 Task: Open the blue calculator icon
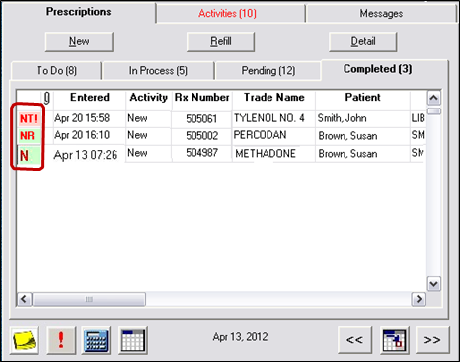(x=96, y=340)
